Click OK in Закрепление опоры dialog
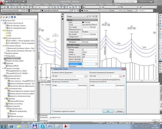The height and width of the screenshot is (129, 162). point(108,111)
